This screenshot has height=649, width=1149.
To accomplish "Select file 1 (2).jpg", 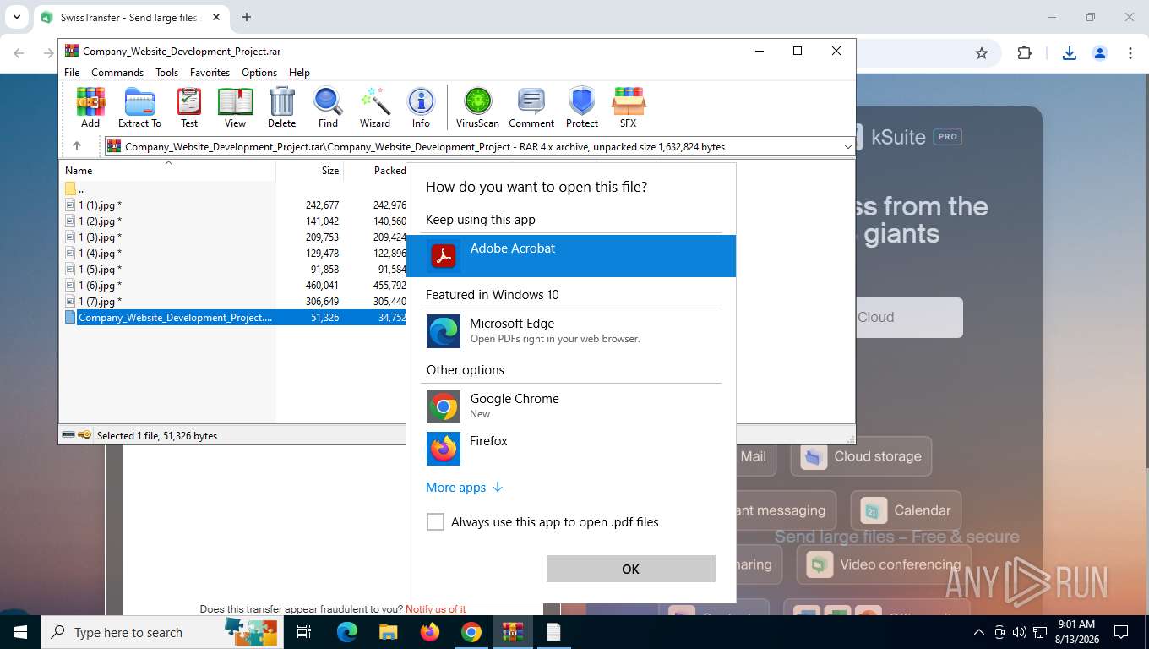I will tap(100, 221).
